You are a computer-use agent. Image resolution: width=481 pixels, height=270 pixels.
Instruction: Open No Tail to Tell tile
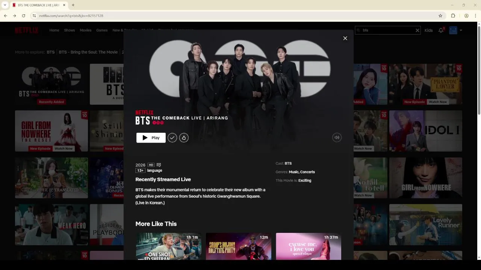371,178
